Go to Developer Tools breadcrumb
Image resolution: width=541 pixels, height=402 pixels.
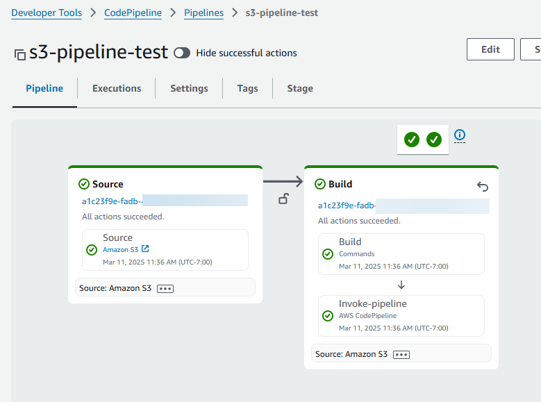point(47,12)
